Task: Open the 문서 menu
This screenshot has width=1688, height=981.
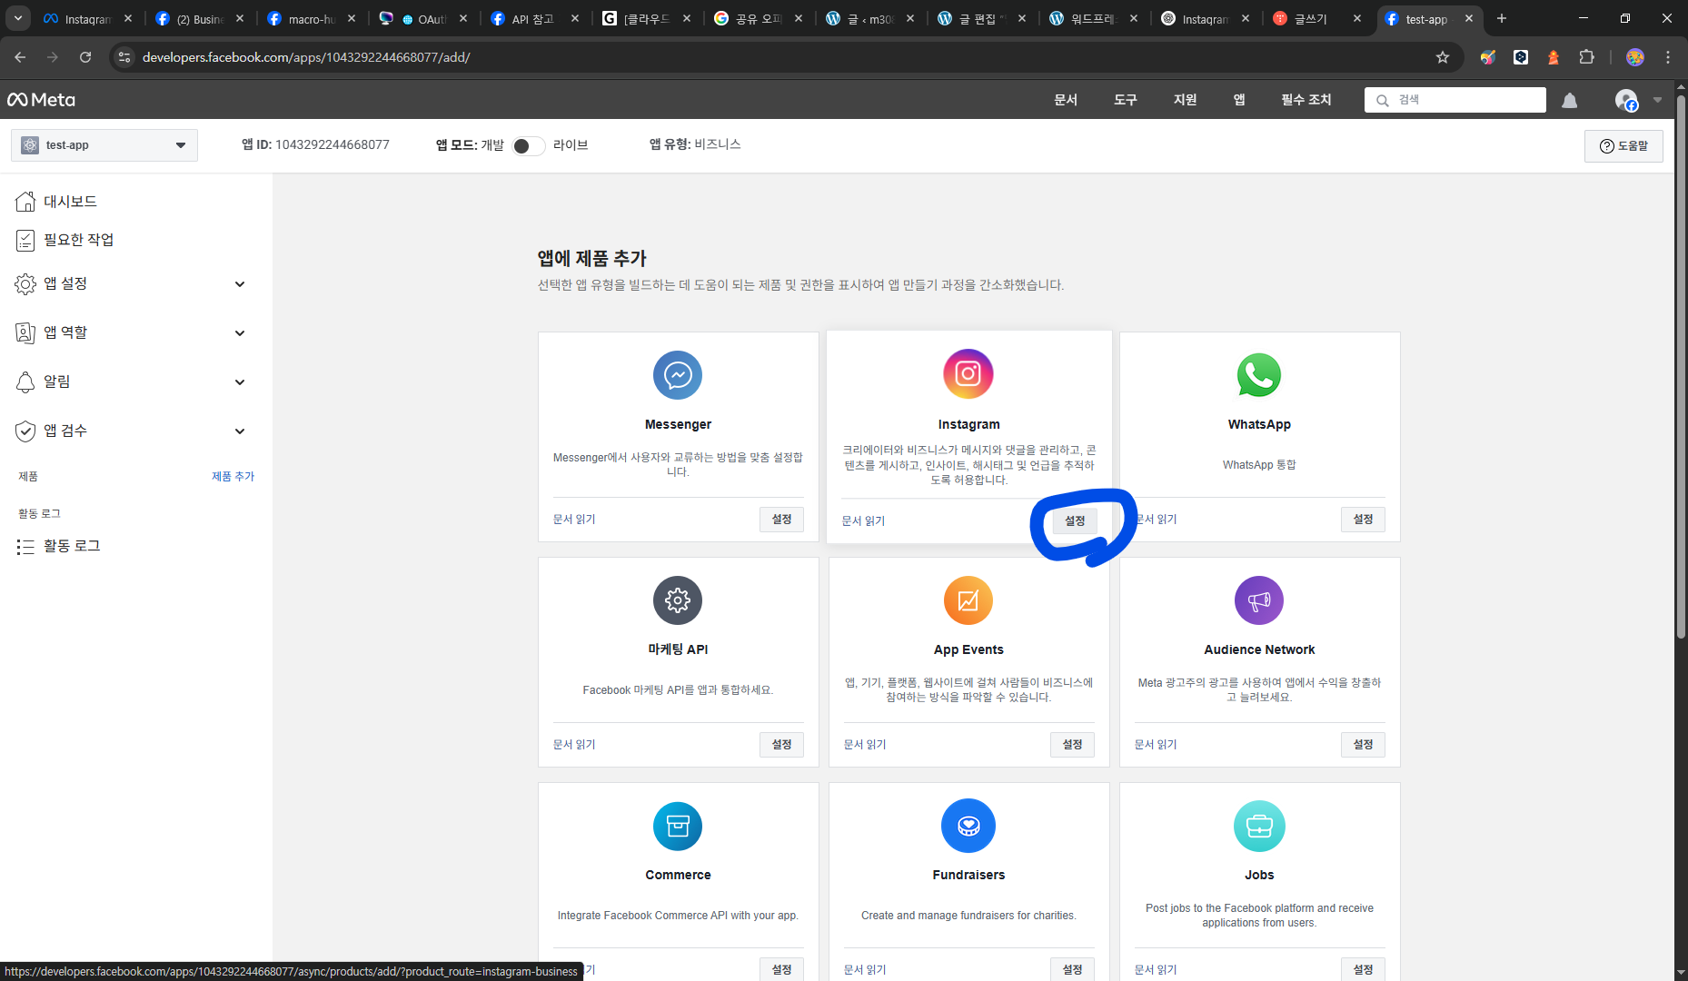Action: [x=1066, y=100]
